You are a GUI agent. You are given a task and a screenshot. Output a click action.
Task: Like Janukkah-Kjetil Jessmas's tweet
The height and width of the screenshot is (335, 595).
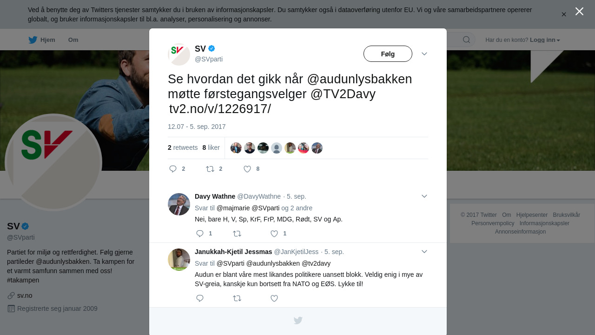tap(274, 298)
